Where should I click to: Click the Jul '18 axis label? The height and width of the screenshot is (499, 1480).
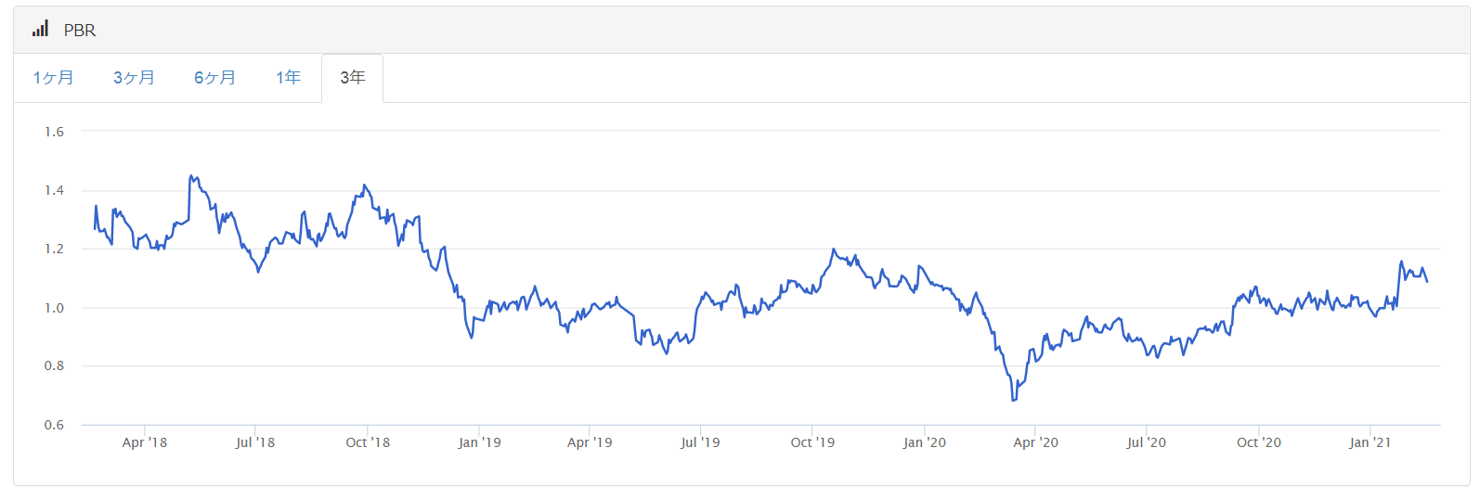click(255, 442)
